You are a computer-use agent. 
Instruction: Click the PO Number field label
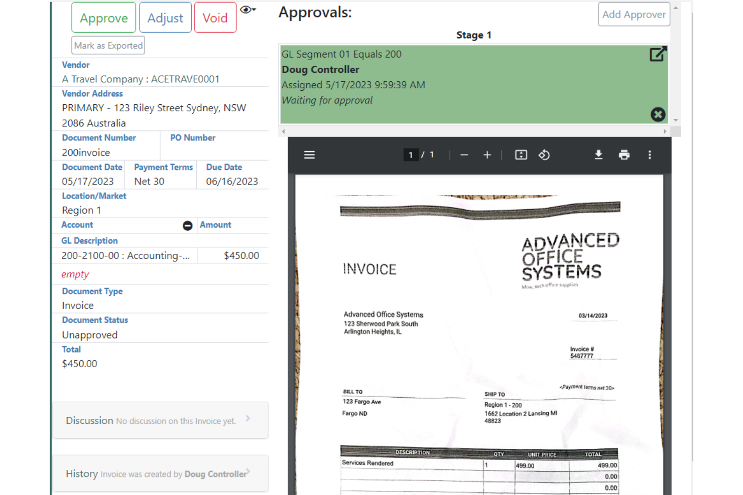[x=193, y=138]
